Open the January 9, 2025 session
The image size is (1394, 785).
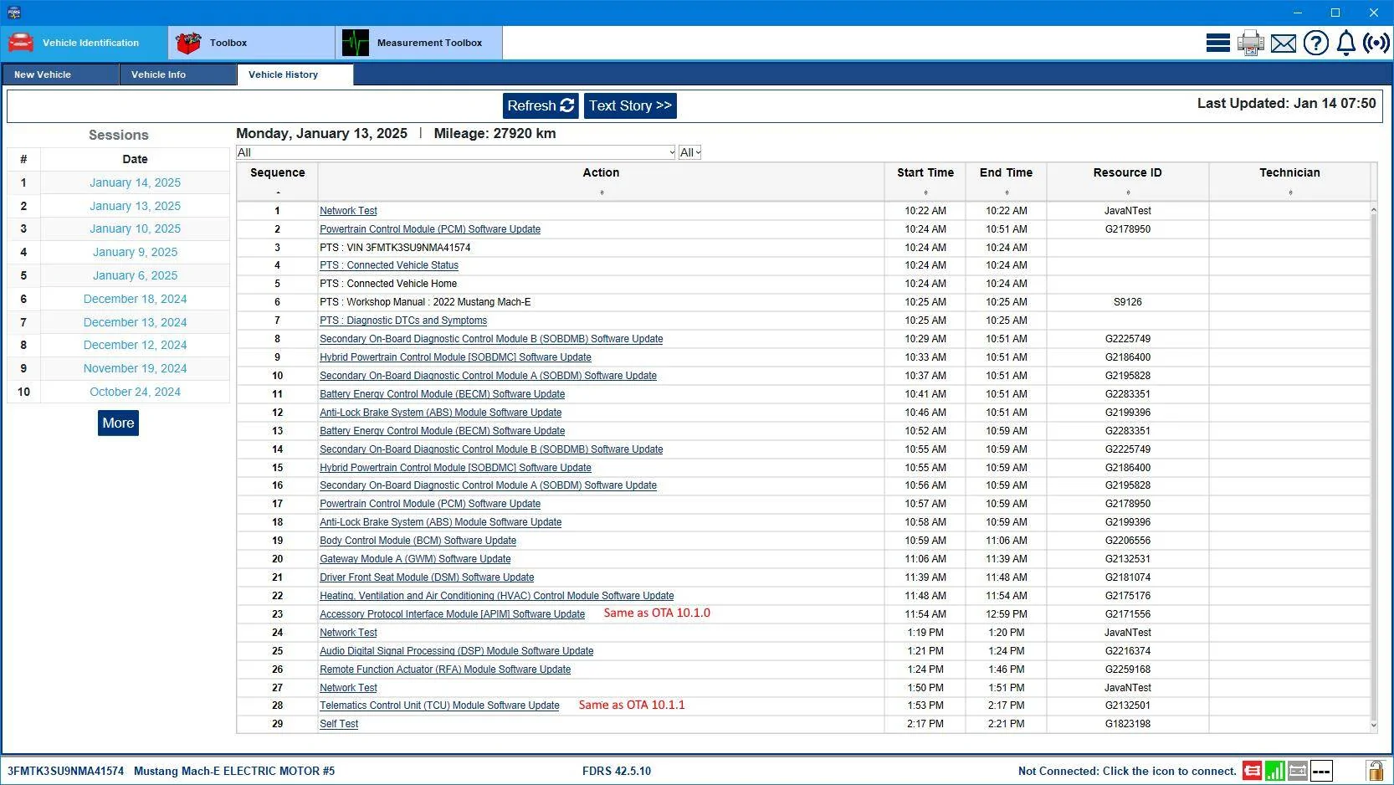[135, 252]
